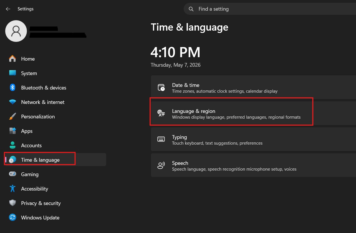Viewport: 356px width, 233px height.
Task: Click the Accessibility figure icon
Action: 12,189
